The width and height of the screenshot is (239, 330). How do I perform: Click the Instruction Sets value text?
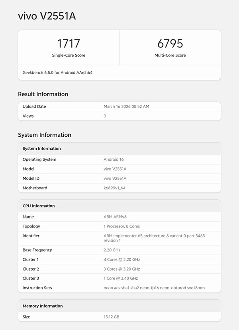tap(154, 288)
